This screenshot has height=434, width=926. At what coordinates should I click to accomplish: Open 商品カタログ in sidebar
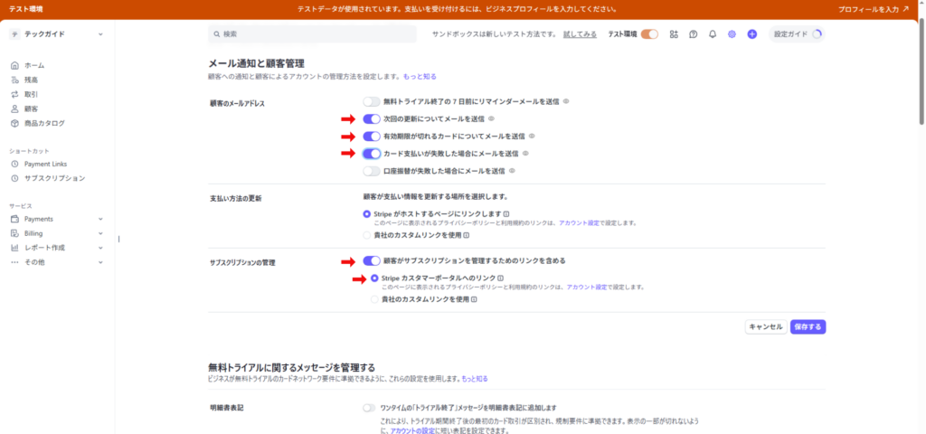click(44, 123)
